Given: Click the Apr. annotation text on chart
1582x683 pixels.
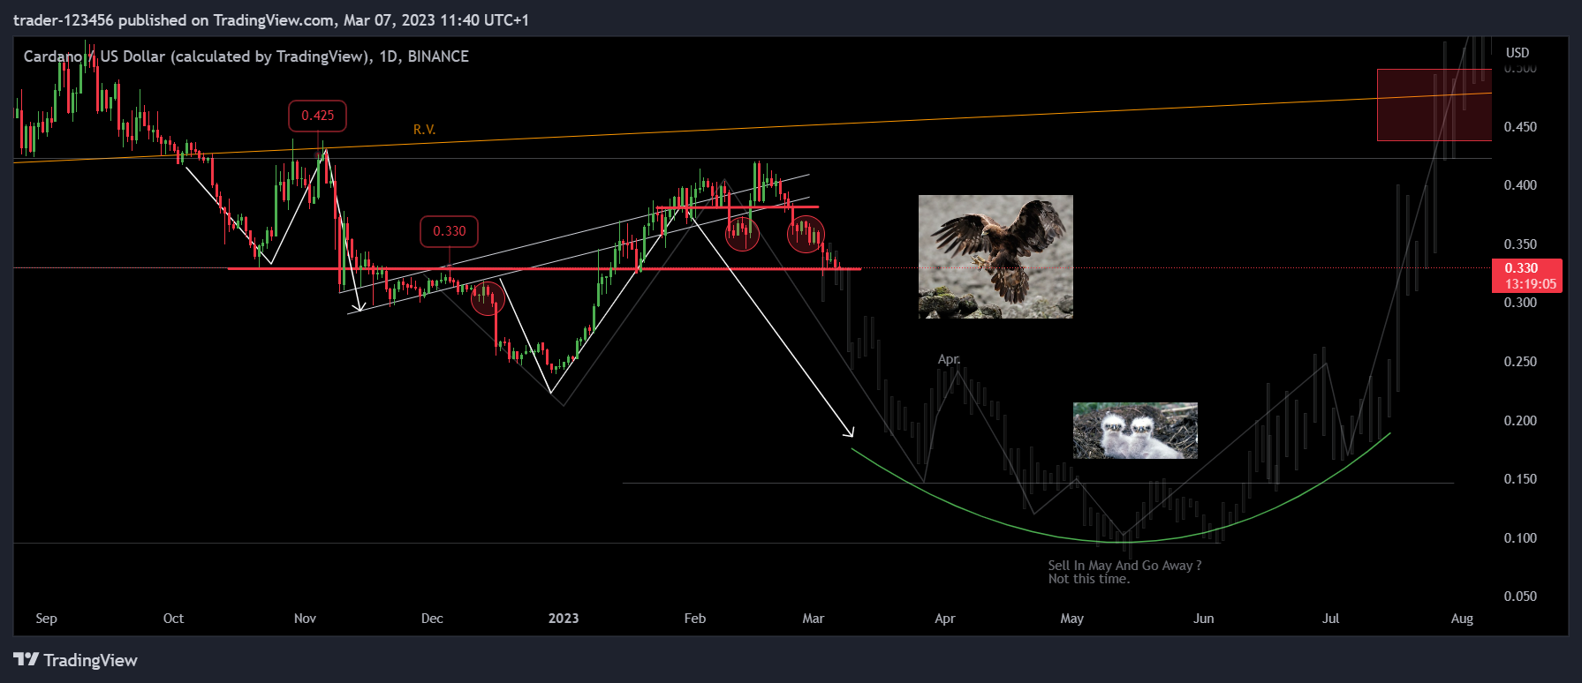Looking at the screenshot, I should [949, 359].
